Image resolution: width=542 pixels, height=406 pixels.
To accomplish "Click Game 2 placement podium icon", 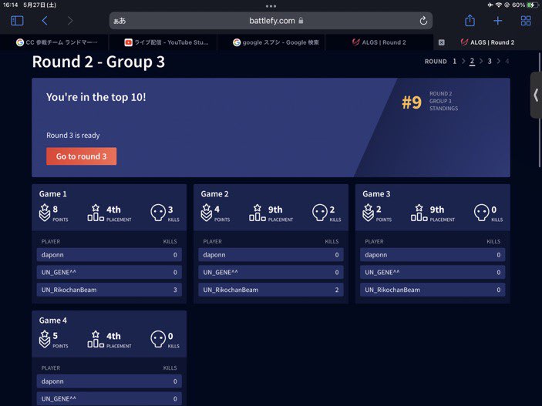I will click(x=258, y=213).
